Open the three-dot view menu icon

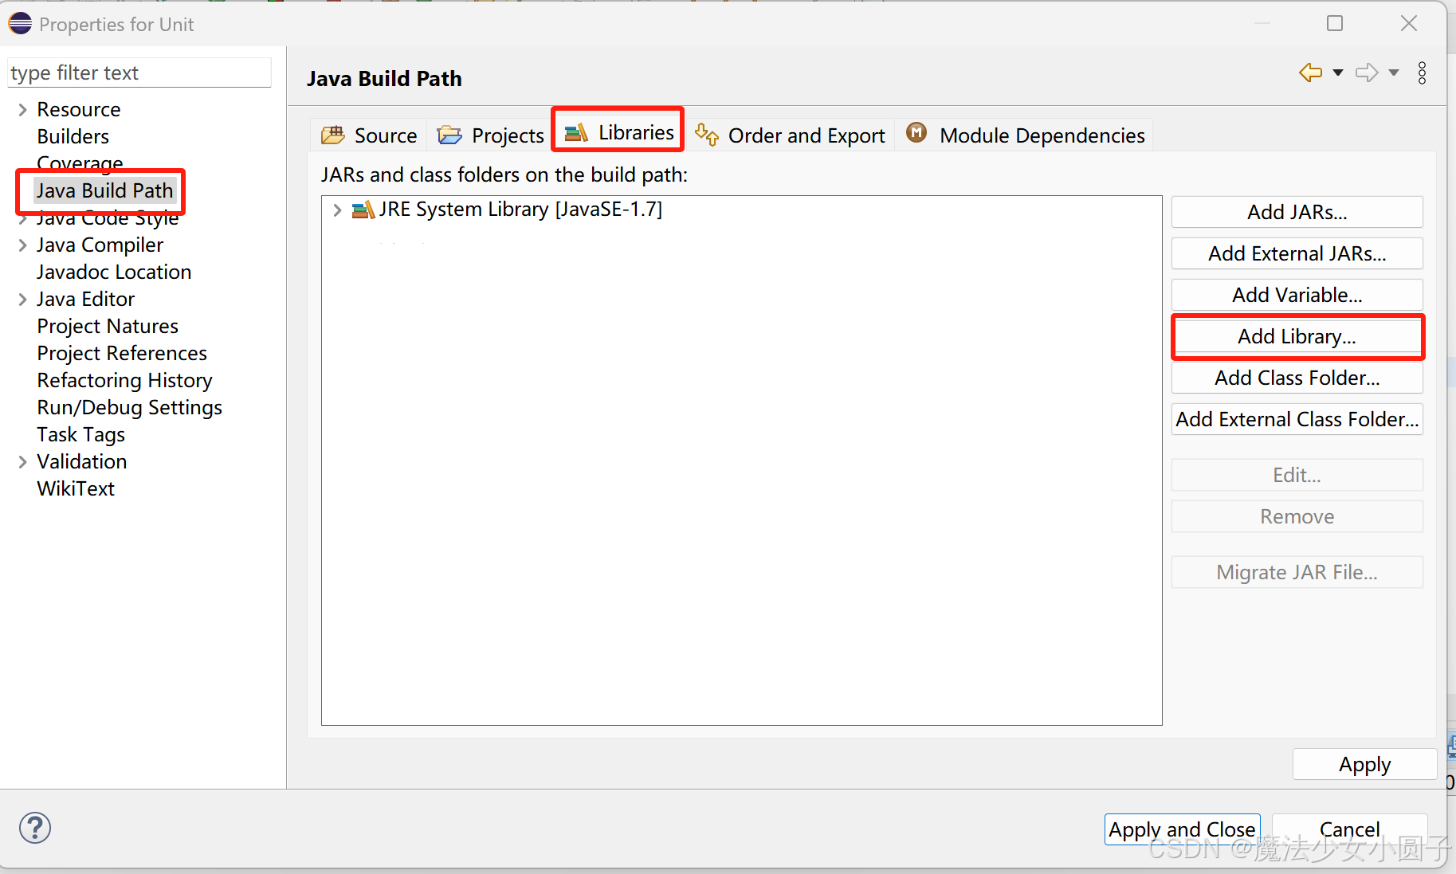pyautogui.click(x=1423, y=73)
